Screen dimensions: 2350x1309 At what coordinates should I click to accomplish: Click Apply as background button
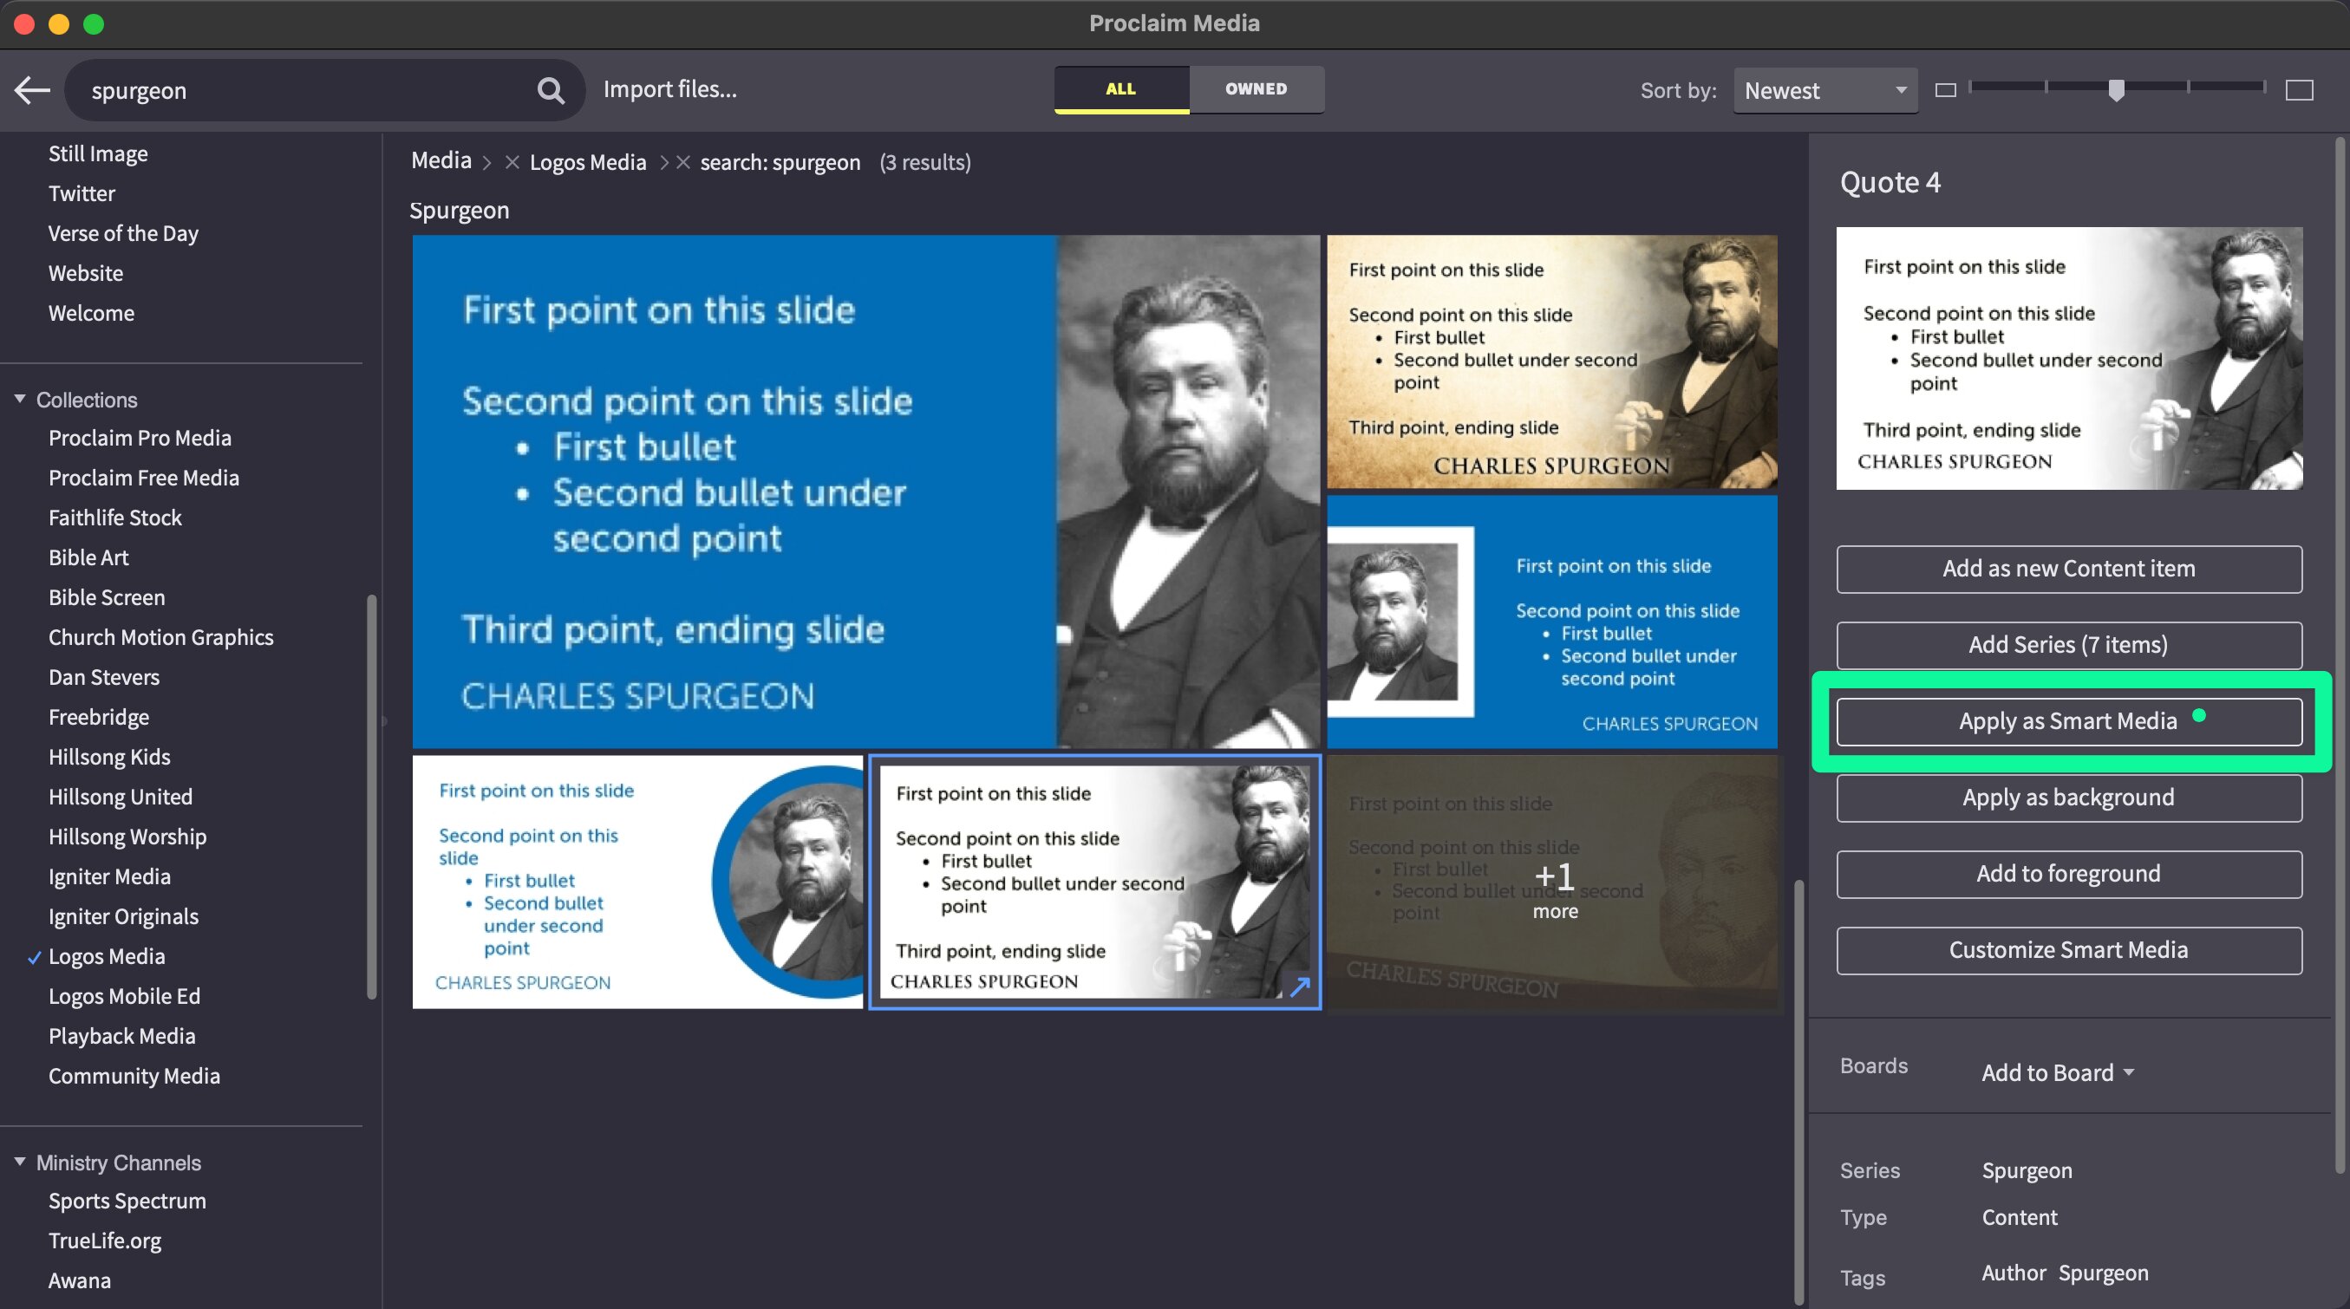pyautogui.click(x=2068, y=798)
